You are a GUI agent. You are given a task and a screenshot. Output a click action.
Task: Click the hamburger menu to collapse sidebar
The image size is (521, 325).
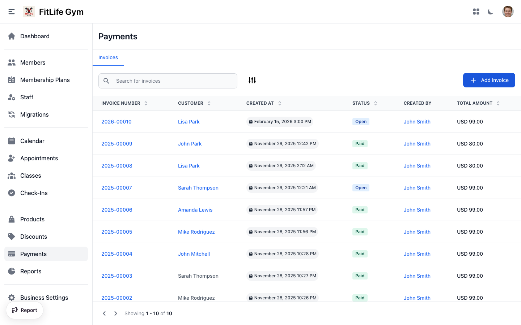[11, 11]
